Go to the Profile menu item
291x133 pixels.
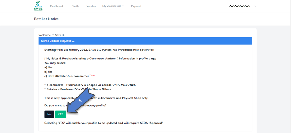click(75, 6)
